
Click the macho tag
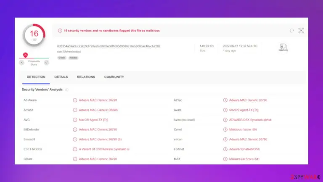click(73, 58)
